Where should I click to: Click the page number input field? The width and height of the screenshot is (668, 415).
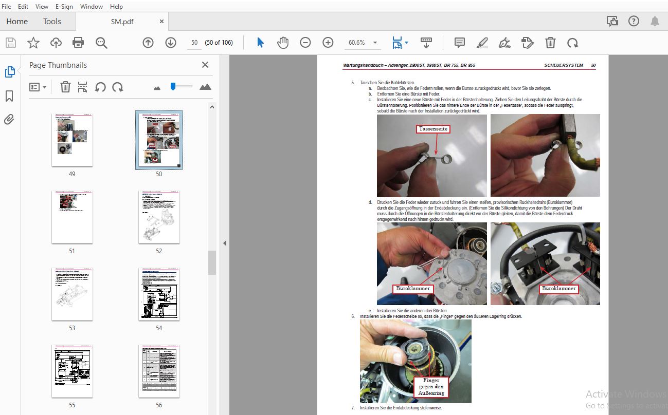194,43
